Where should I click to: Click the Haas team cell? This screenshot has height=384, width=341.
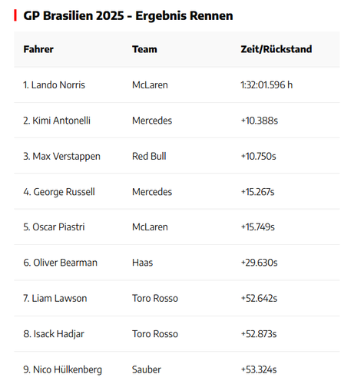[142, 263]
